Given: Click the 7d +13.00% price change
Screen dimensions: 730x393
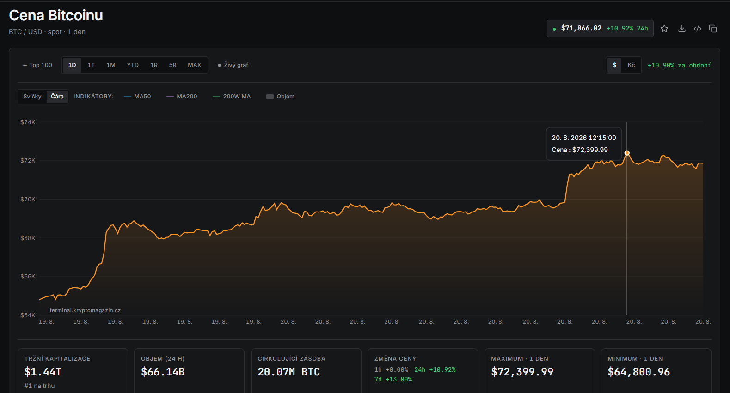Looking at the screenshot, I should tap(393, 379).
